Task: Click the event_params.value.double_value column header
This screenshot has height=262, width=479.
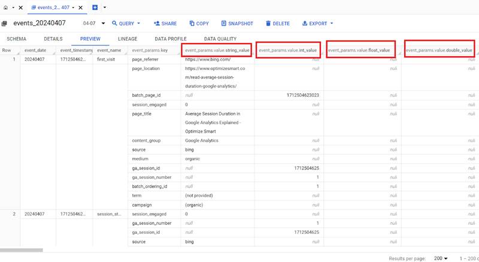Action: [x=439, y=50]
